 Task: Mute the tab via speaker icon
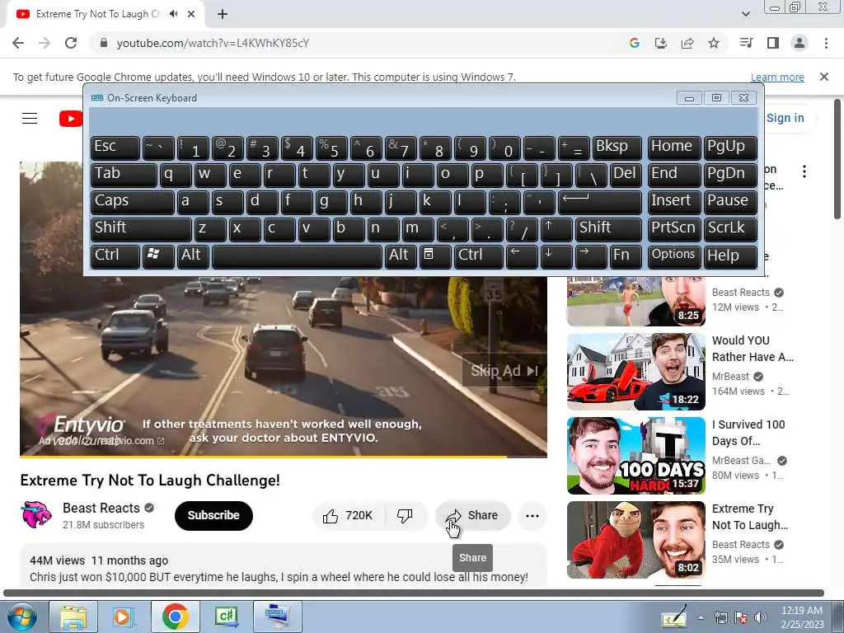click(x=173, y=14)
